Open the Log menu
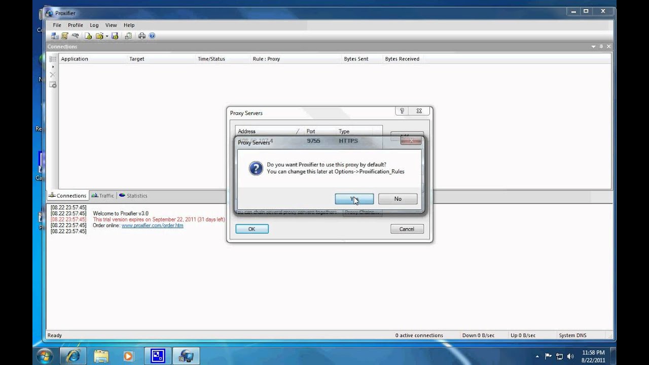Viewport: 649px width, 365px height. [x=94, y=25]
